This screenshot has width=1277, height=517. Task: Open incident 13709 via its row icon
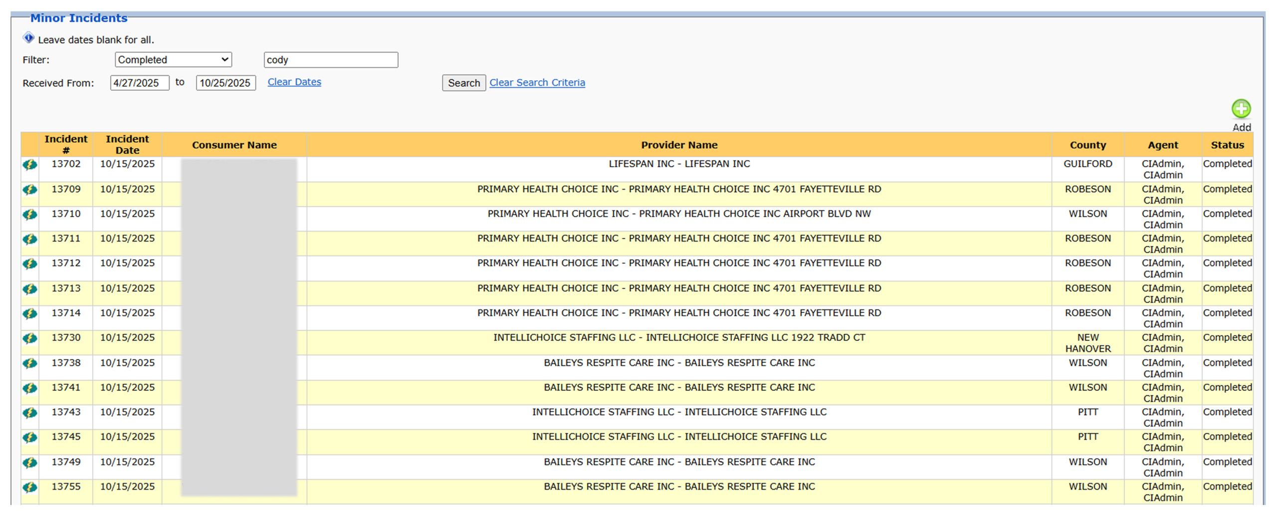point(30,190)
